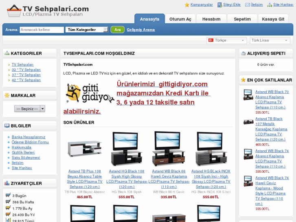Click the cart icon beside 366 Bu Hafta
Viewport: 296px width, 222px height.
point(8,202)
